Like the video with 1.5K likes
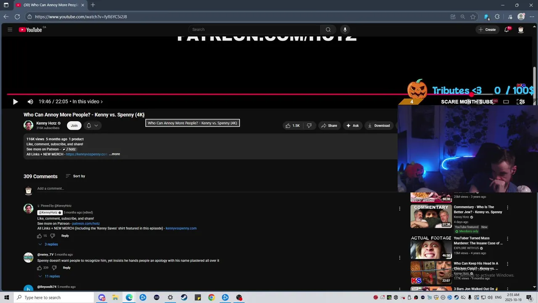The image size is (538, 303). (x=293, y=125)
